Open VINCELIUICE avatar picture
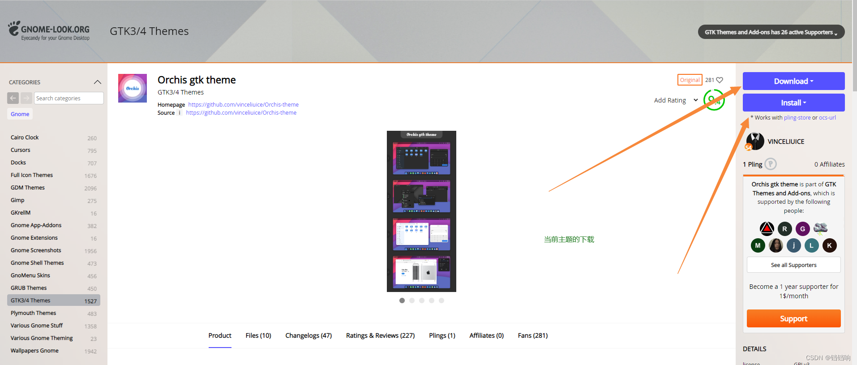Screen dimensions: 857x365 click(x=755, y=142)
